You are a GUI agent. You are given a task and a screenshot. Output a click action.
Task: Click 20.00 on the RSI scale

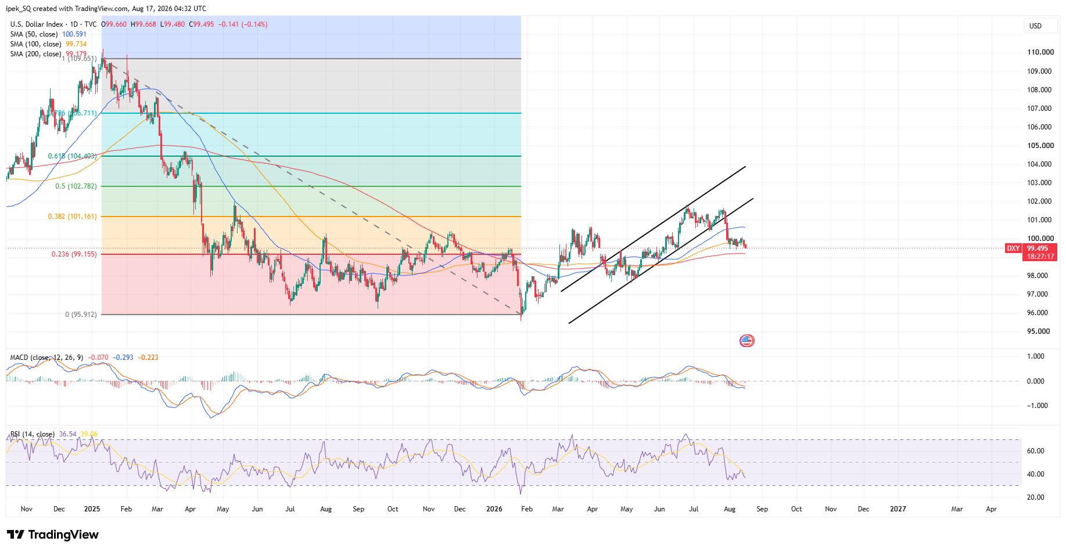[1036, 497]
